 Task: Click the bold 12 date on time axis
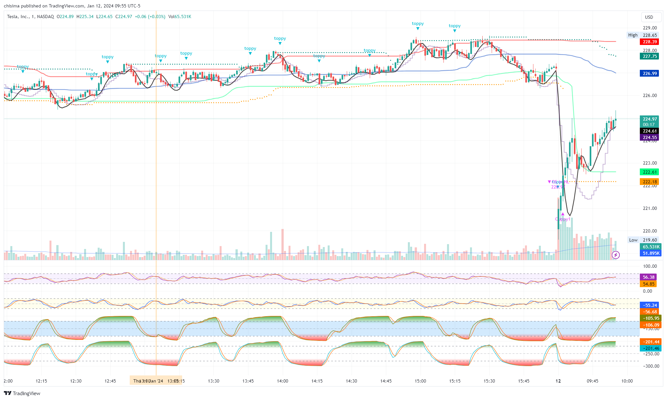pos(558,381)
